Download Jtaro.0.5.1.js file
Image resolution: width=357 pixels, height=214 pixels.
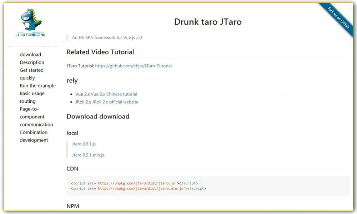84,144
